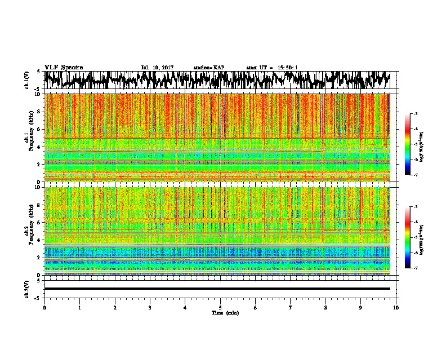Click the "-3" label on ch.2 colorbar
446x345 pixels.
click(416, 207)
